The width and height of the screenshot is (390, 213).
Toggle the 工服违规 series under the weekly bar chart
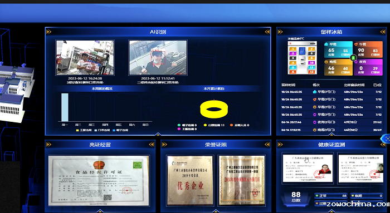pos(84,130)
